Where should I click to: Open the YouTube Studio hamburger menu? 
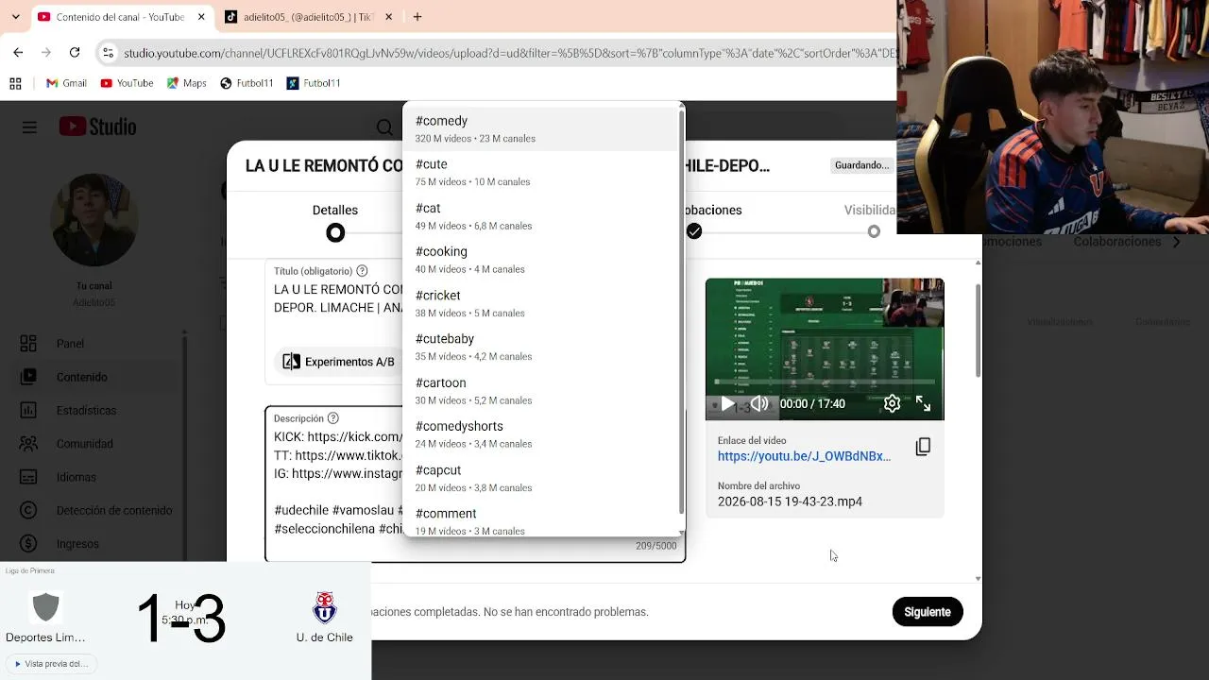(x=29, y=127)
